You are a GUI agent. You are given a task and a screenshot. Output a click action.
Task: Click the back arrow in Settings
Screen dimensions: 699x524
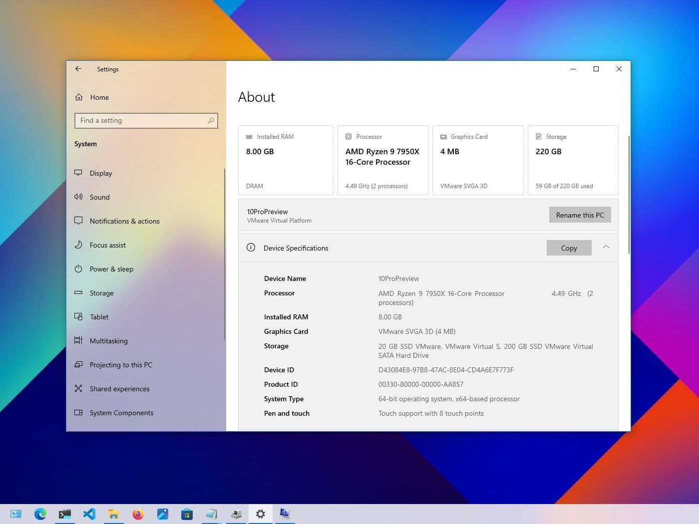click(x=78, y=69)
